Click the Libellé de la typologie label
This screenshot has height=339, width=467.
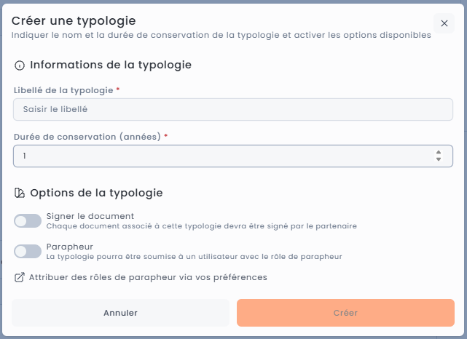63,90
